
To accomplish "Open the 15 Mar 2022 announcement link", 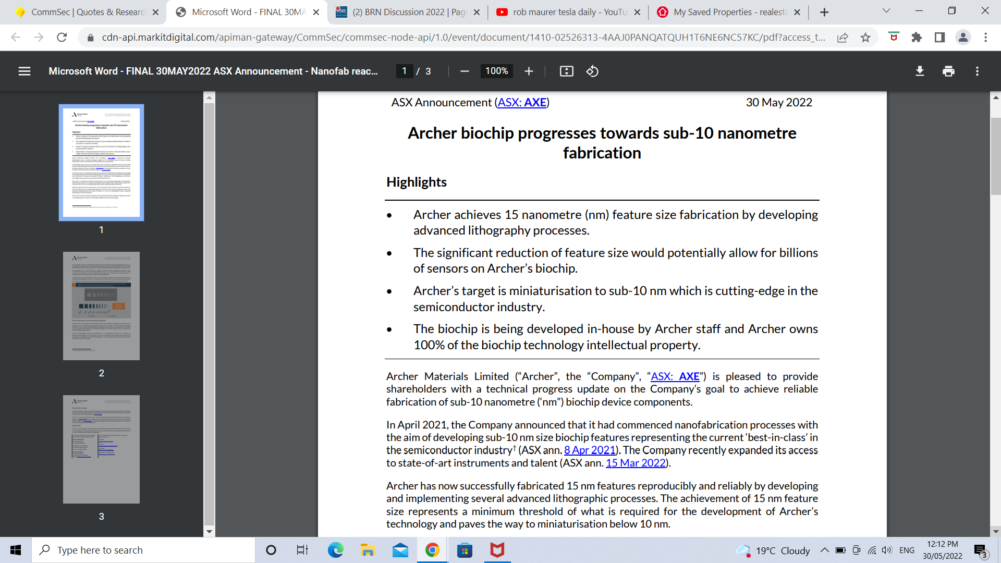I will coord(636,463).
